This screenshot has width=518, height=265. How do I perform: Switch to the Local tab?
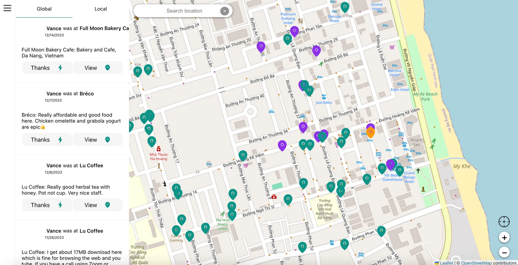pyautogui.click(x=101, y=9)
